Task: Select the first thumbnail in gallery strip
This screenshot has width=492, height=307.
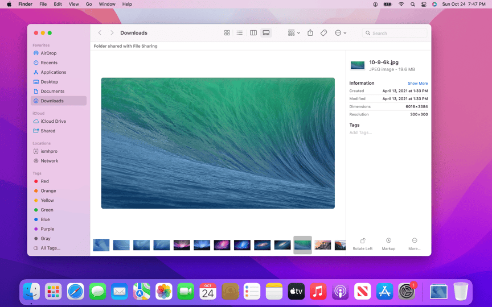Action: (101, 245)
